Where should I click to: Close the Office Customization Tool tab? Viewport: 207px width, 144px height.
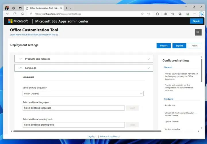tap(61, 8)
